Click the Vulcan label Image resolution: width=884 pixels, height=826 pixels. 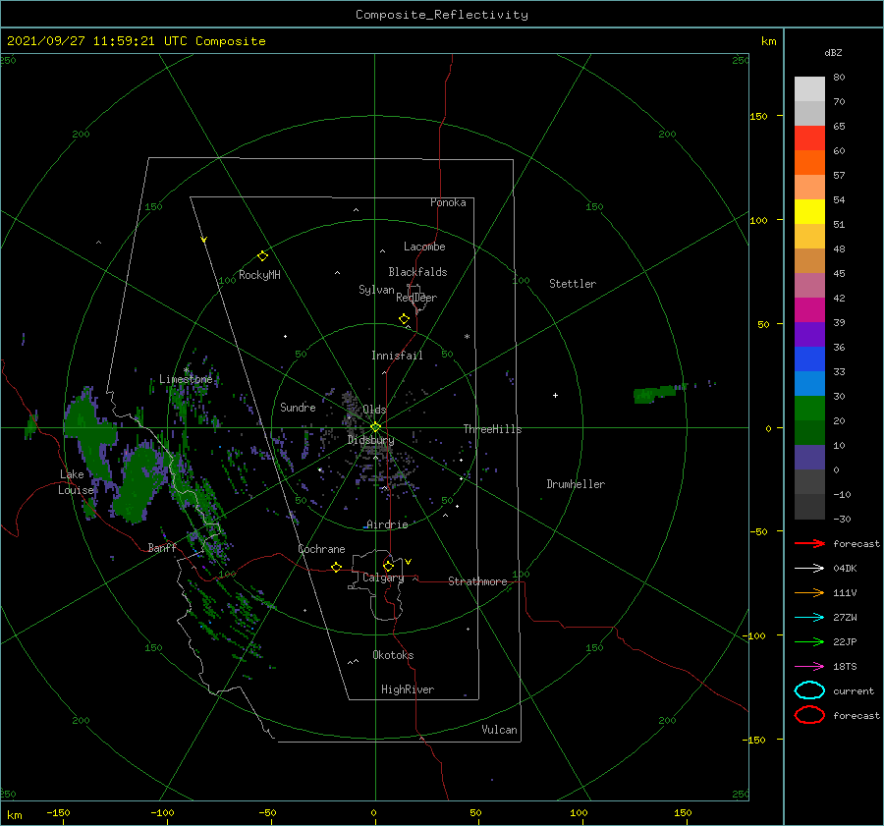click(x=499, y=730)
